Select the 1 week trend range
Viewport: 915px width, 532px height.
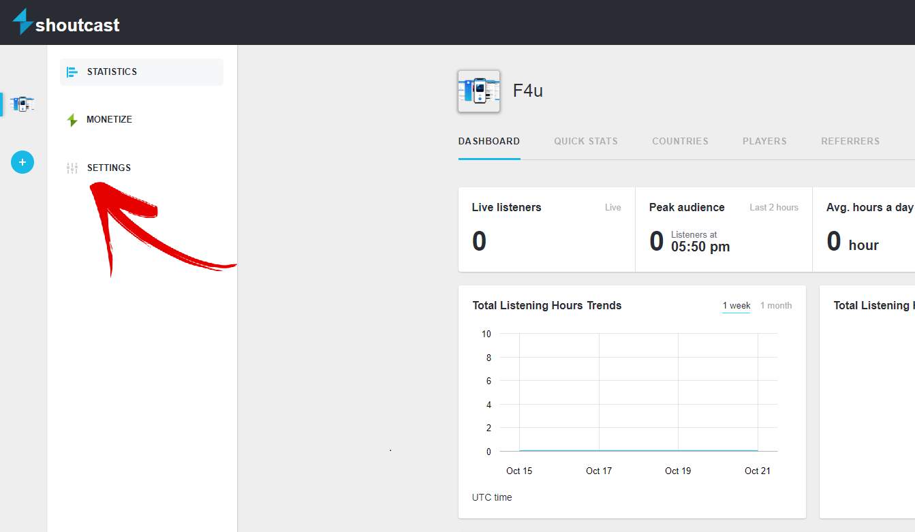click(x=736, y=306)
